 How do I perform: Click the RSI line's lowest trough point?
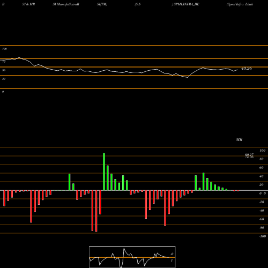coord(188,78)
